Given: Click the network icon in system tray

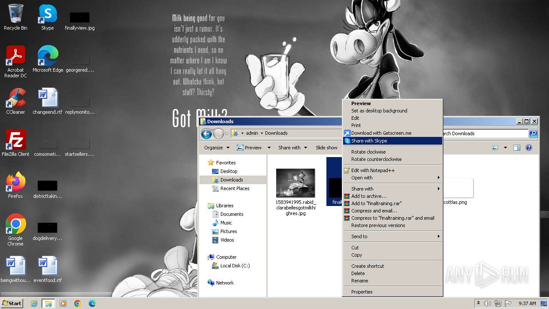Looking at the screenshot, I should coord(498,303).
